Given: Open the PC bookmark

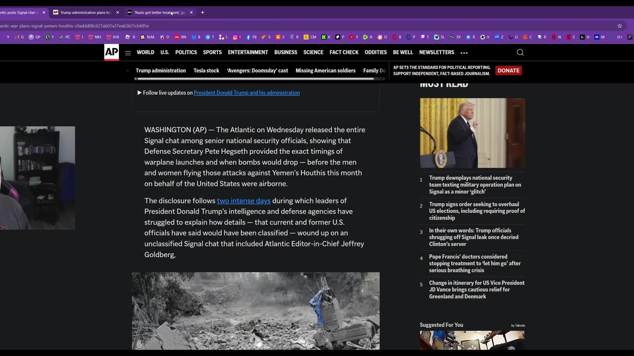Looking at the screenshot, I should coord(64,37).
